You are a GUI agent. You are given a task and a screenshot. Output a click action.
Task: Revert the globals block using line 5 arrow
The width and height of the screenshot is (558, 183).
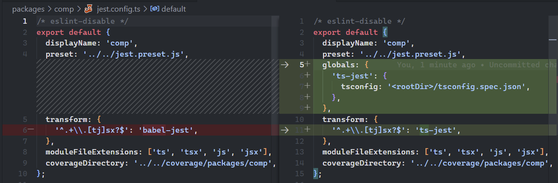[285, 64]
